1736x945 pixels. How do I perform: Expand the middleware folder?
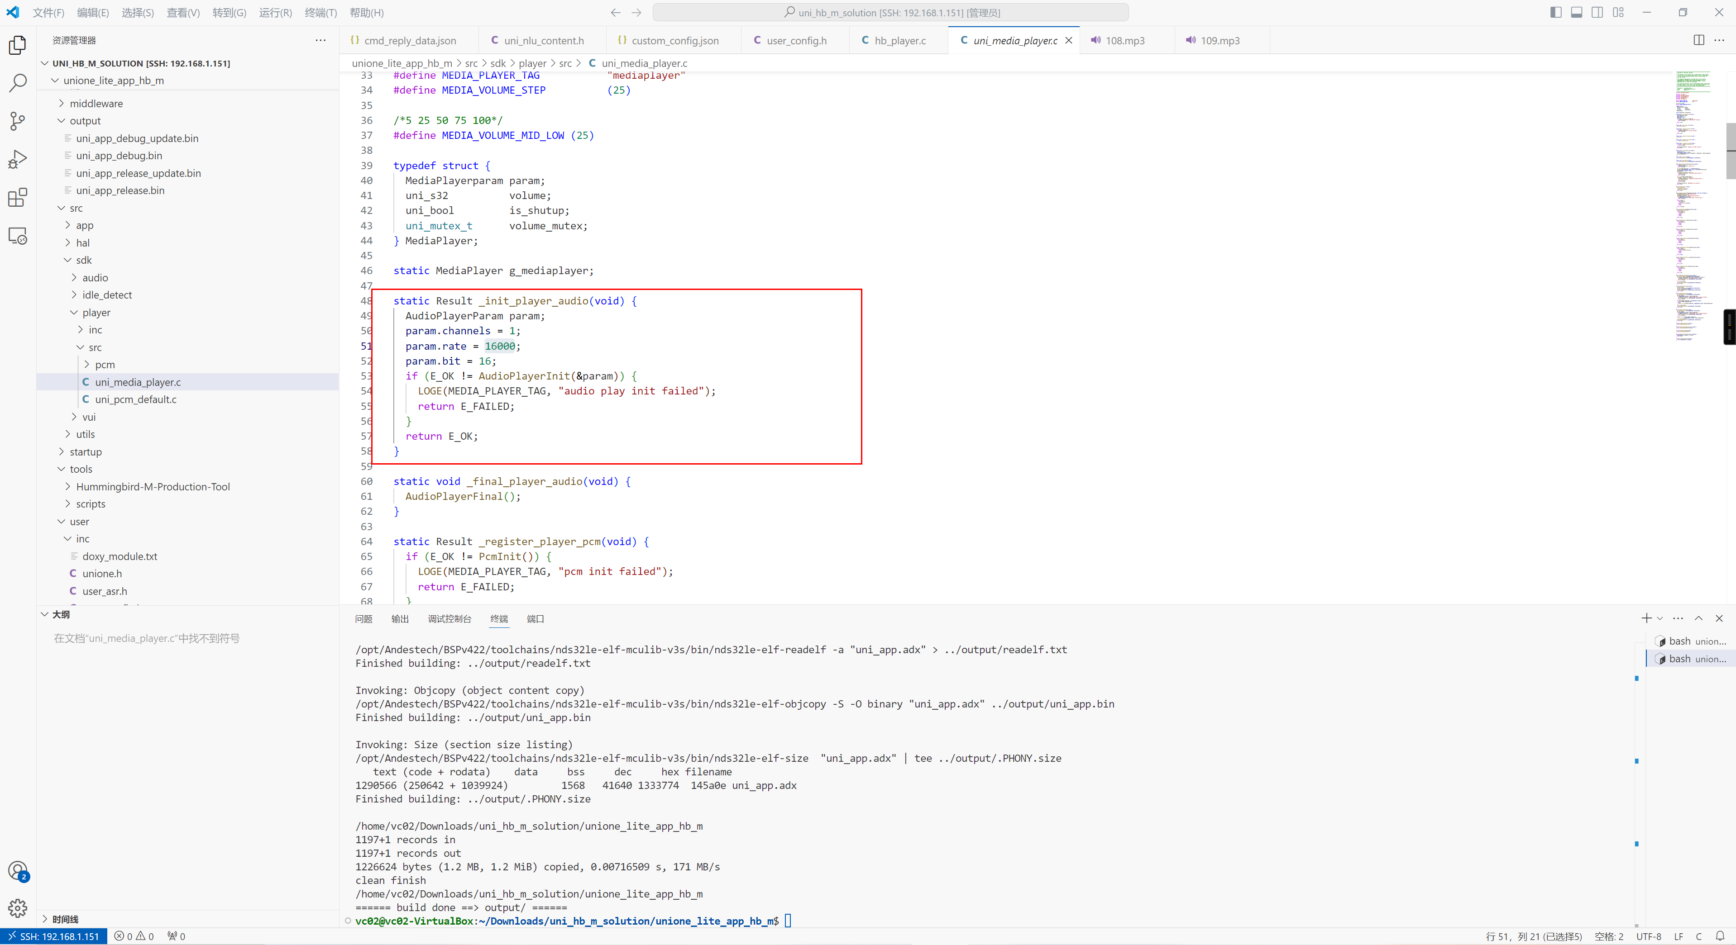[96, 103]
